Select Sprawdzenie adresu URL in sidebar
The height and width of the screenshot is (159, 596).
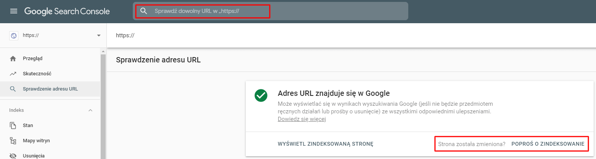[x=50, y=89]
